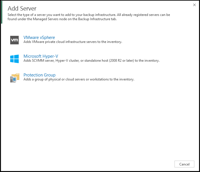Image resolution: width=200 pixels, height=172 pixels.
Task: Click the Microsoft Hyper-V Windows logo icon
Action: tap(14, 59)
